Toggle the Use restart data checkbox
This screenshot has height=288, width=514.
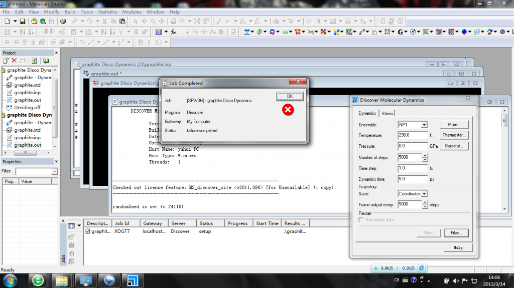click(361, 220)
